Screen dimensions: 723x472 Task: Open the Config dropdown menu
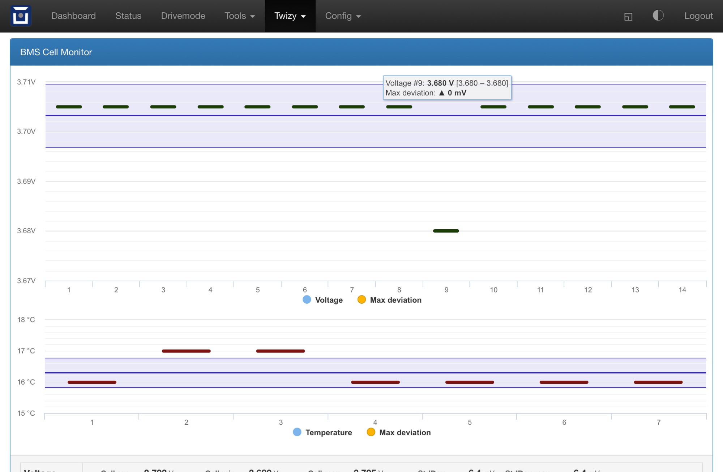[343, 16]
